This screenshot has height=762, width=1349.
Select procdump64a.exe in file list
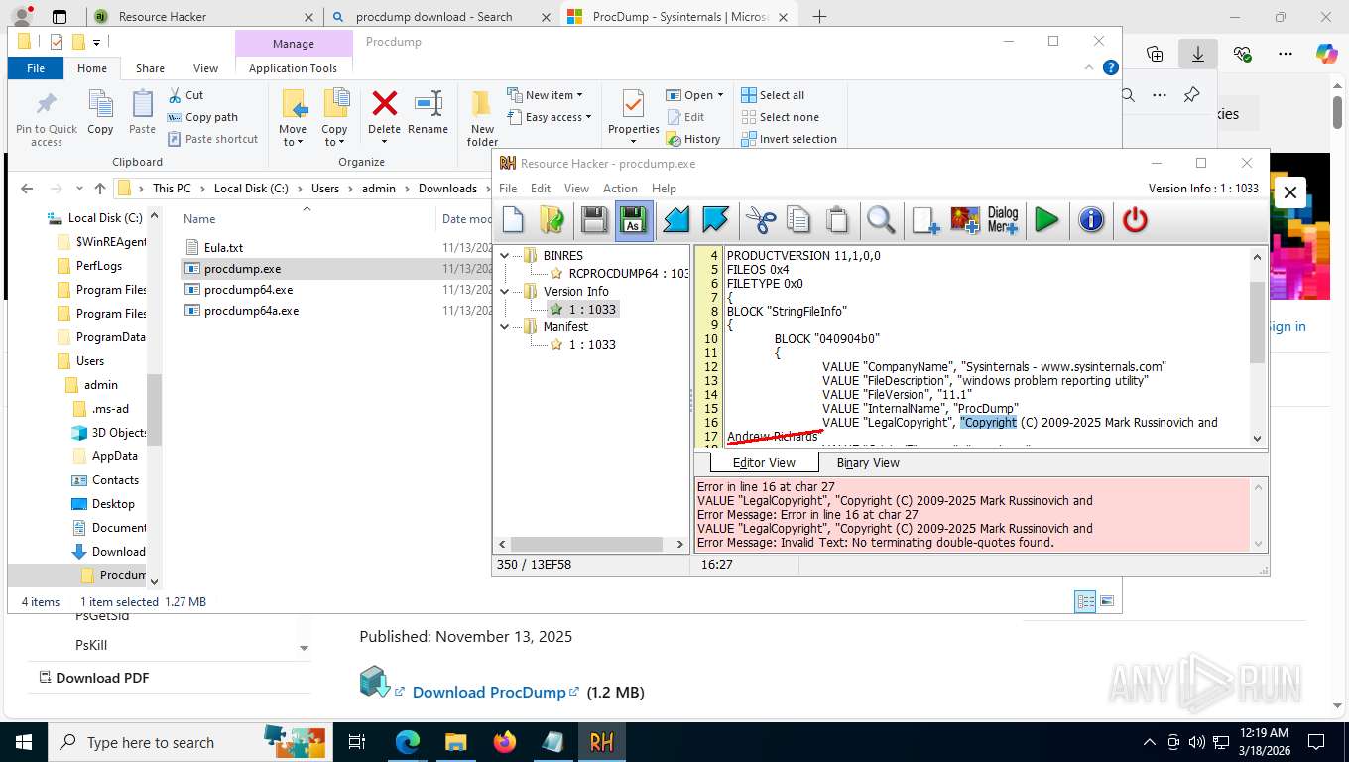251,311
